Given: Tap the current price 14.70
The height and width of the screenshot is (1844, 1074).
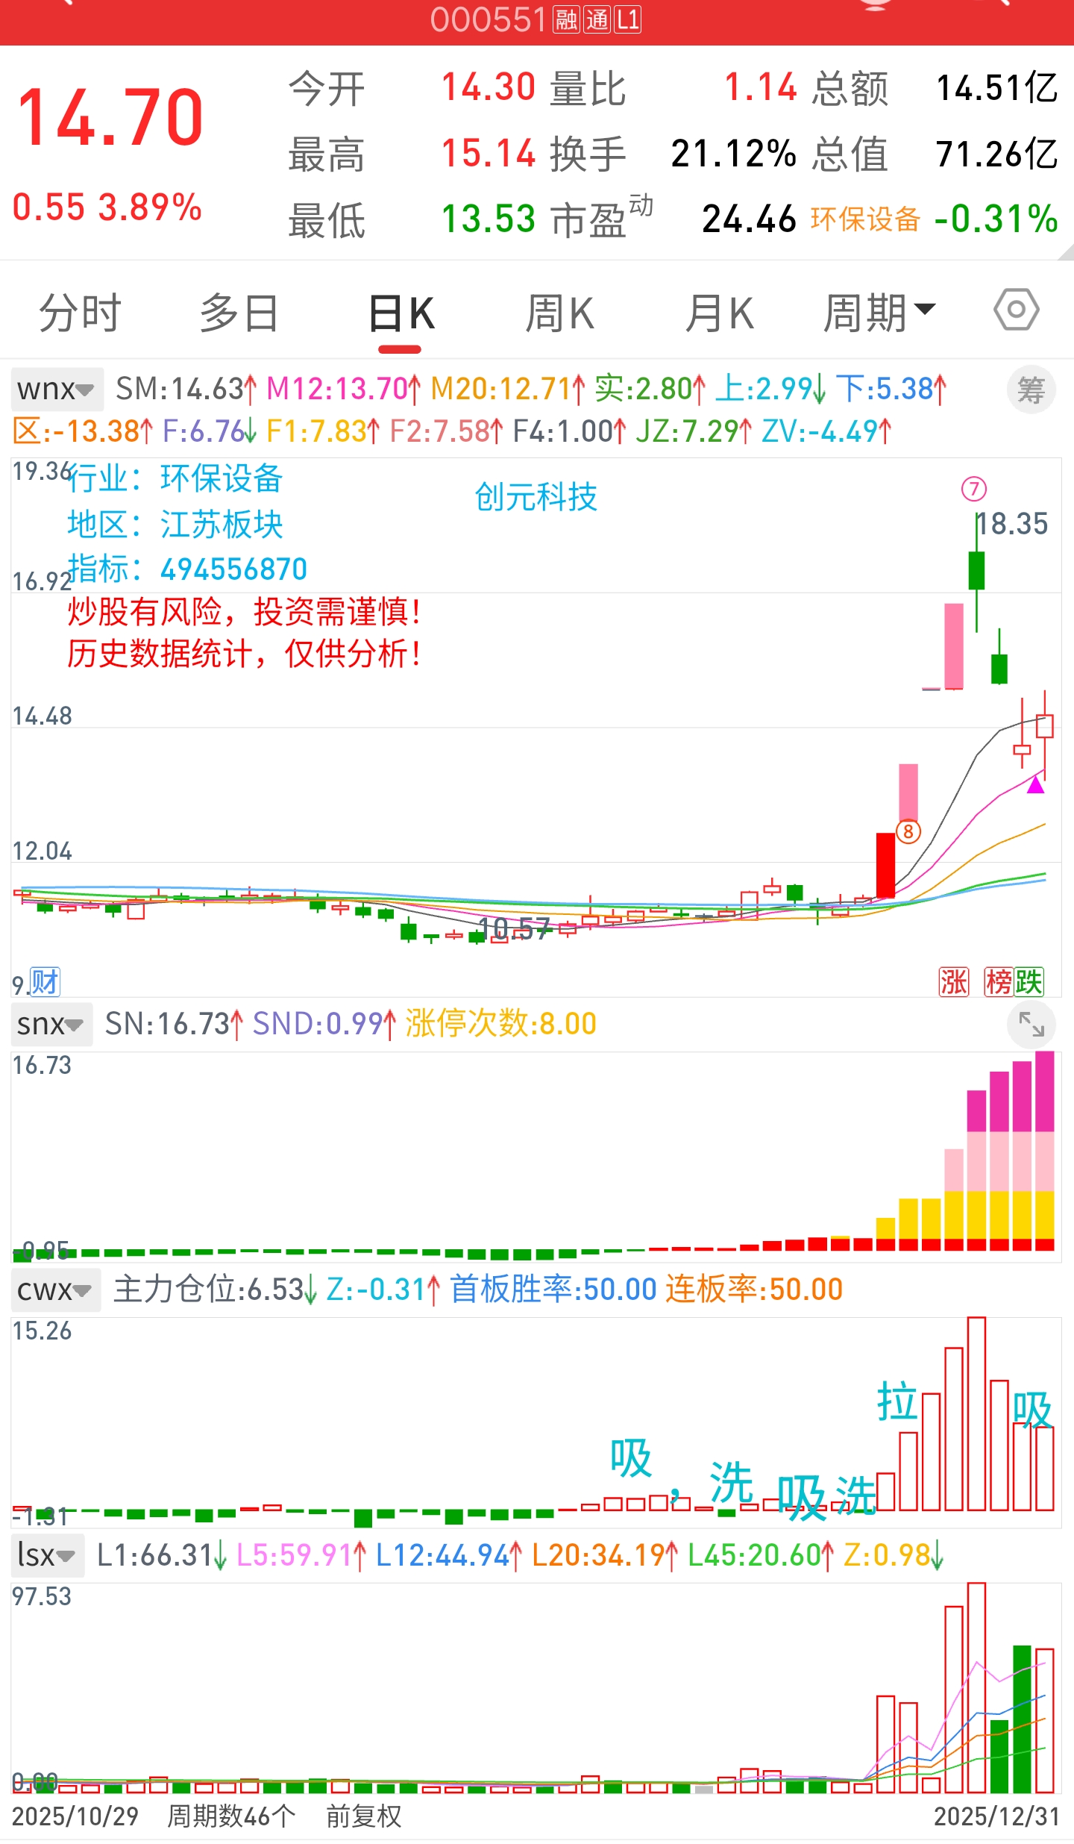Looking at the screenshot, I should 110,116.
